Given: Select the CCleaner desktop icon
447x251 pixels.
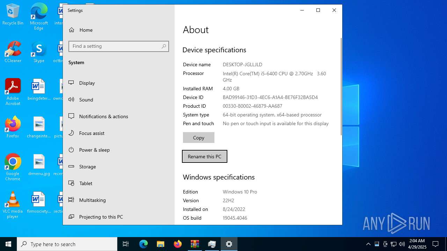Looking at the screenshot, I should (13, 52).
